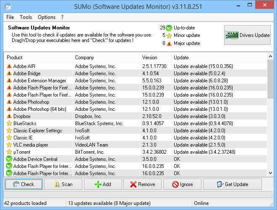Click the list scrollbar down arrow
The width and height of the screenshot is (277, 210).
270,173
